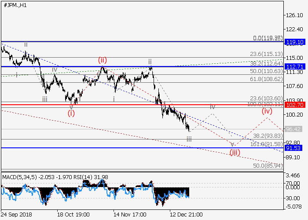Click the MACD(5,34,5) indicator label
Viewport: 308px width, 220px height.
tap(18, 177)
